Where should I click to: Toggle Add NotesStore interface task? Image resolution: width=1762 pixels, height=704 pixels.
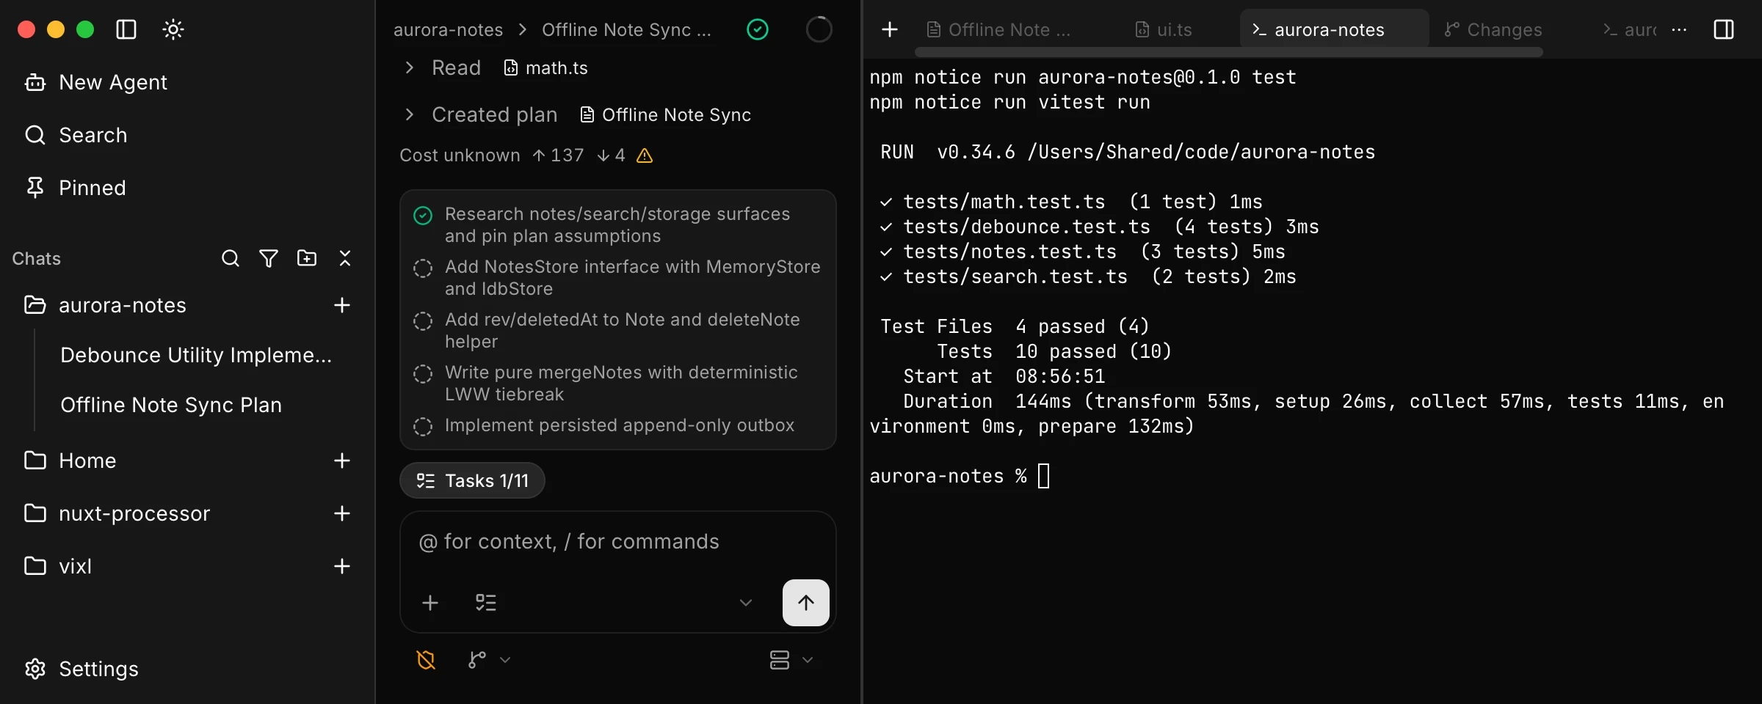click(423, 268)
